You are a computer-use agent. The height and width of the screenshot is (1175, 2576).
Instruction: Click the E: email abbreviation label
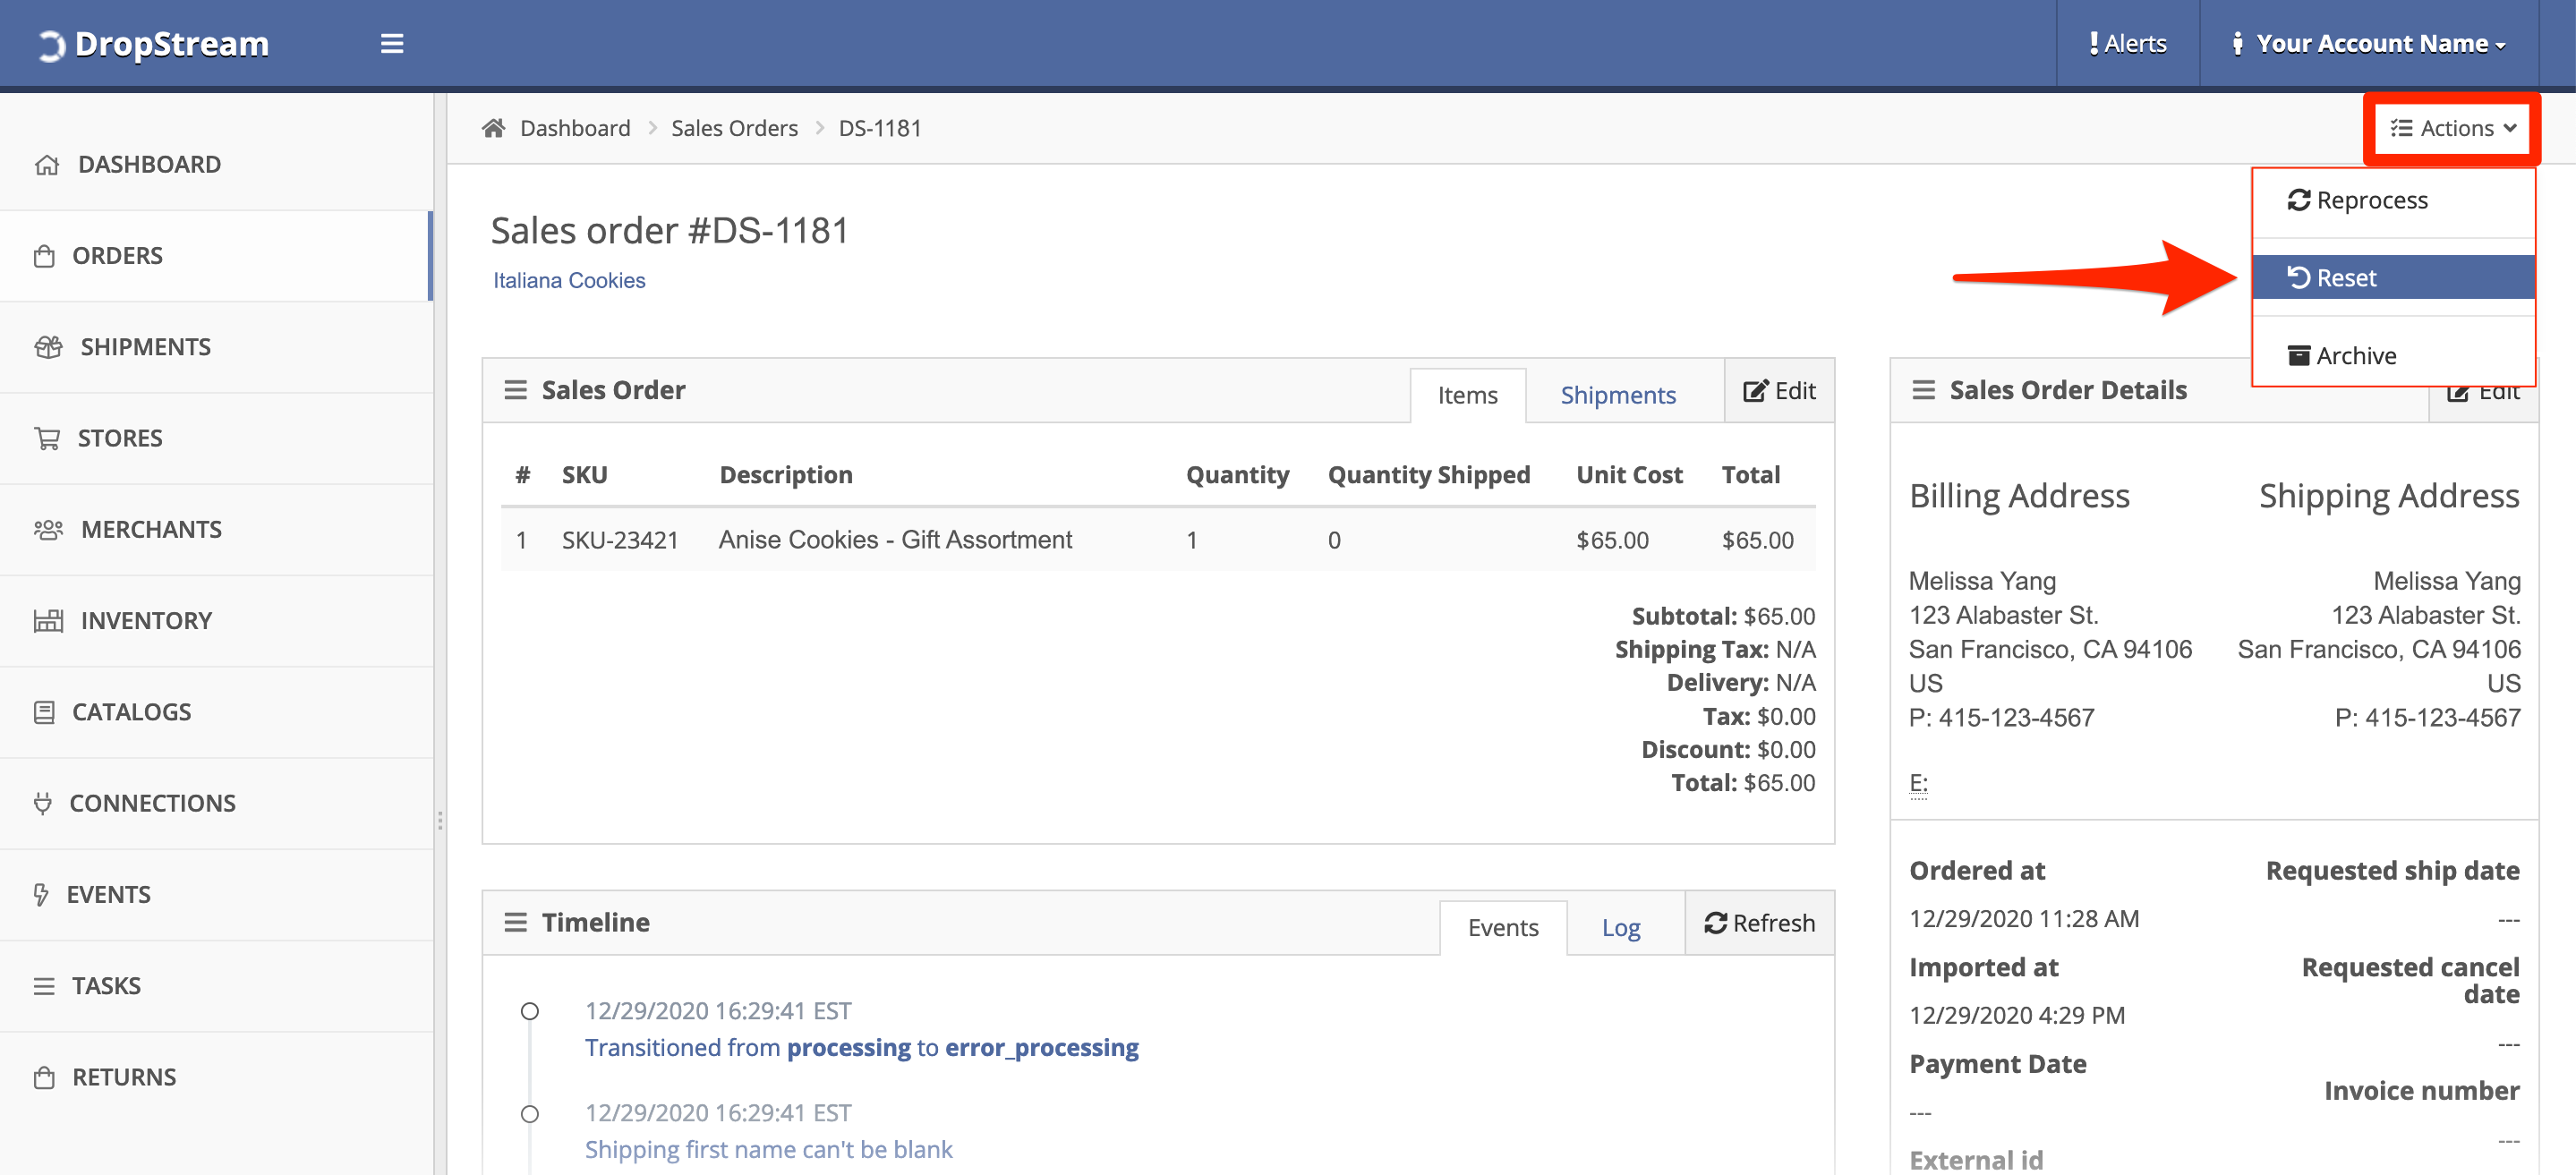tap(1918, 782)
